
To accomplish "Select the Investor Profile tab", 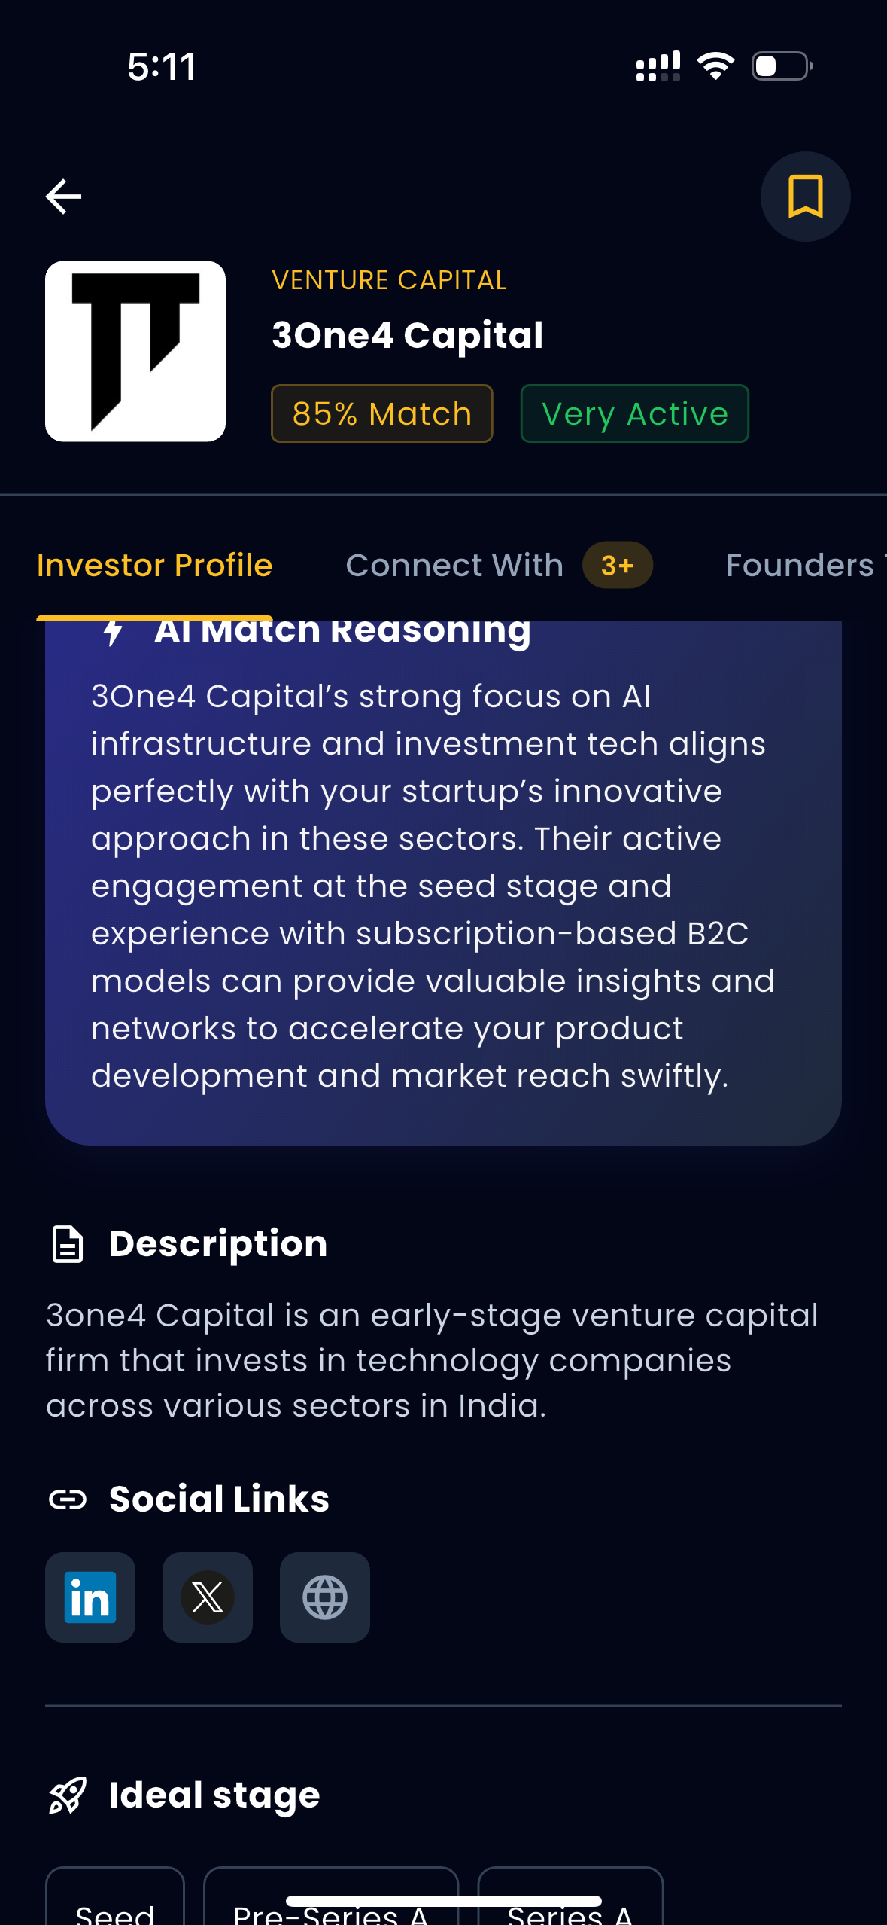I will coord(154,566).
